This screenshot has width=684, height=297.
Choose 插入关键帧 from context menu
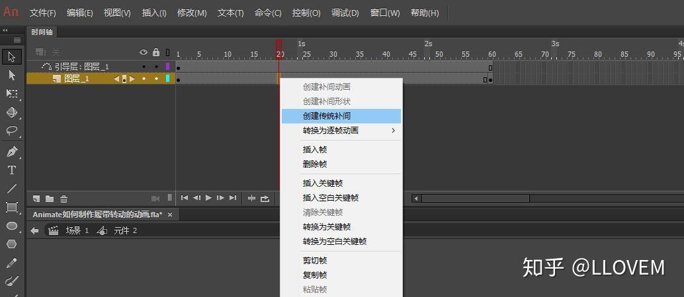pyautogui.click(x=341, y=183)
